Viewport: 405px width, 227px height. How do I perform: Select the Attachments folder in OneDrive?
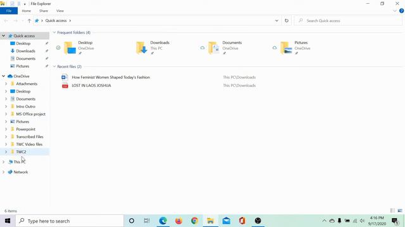click(x=27, y=84)
